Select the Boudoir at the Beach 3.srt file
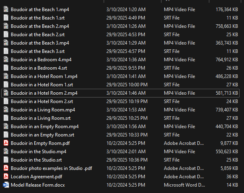244x193 pixels. click(x=37, y=51)
